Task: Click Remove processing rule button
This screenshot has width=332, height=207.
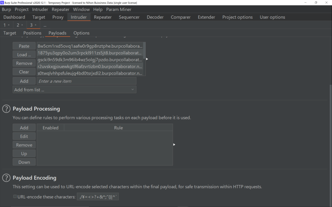Action: point(24,145)
